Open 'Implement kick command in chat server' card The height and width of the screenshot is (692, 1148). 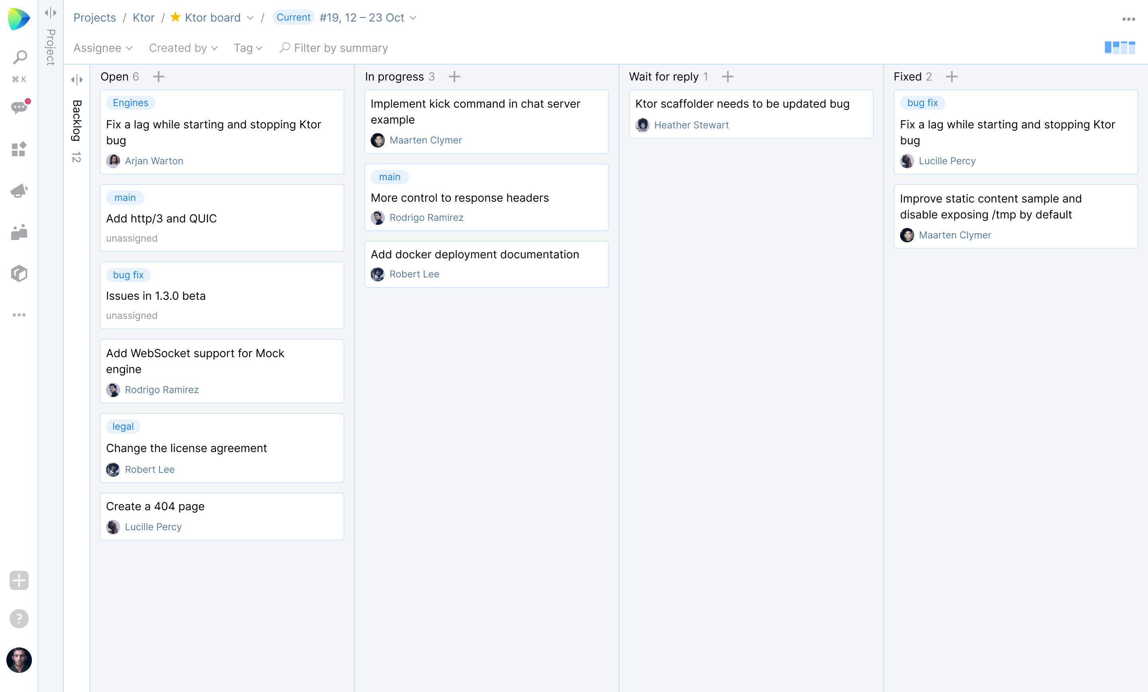(486, 122)
